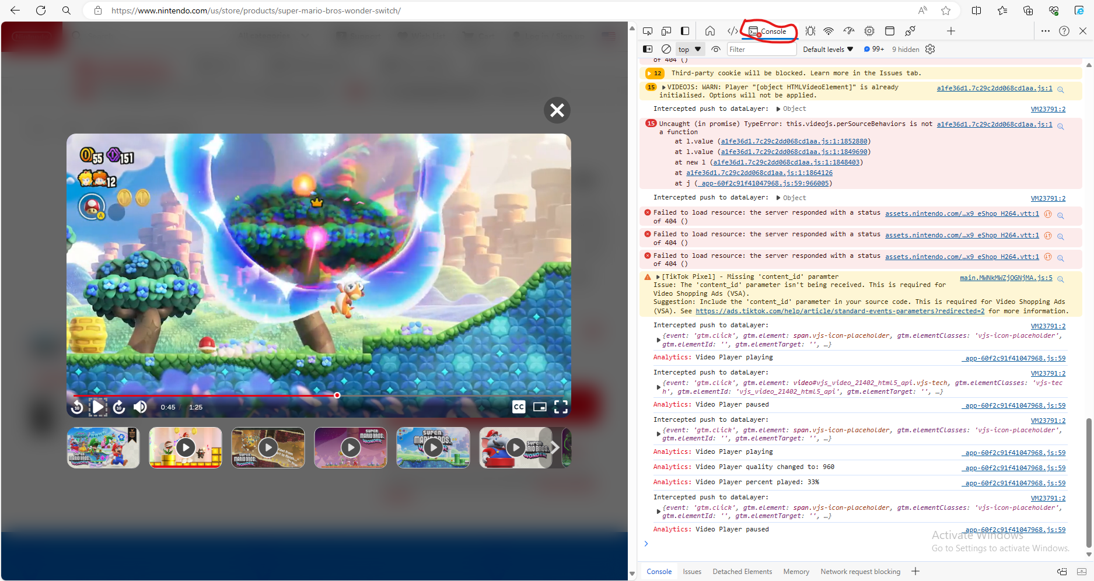Refresh the page in the browser
Viewport: 1094px width, 581px height.
point(41,10)
